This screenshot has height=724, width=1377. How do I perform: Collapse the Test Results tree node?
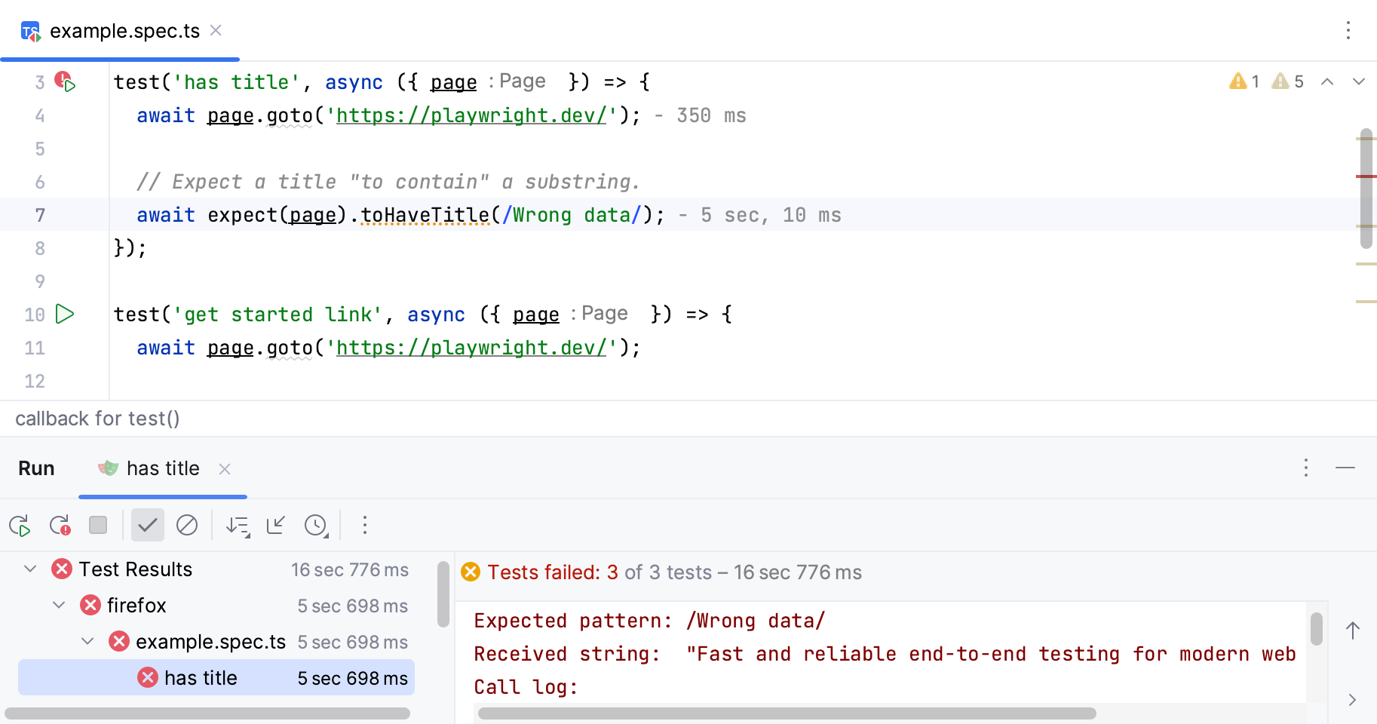point(30,569)
